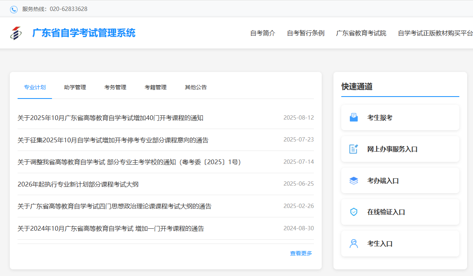Select the 其他公告 tab
The height and width of the screenshot is (276, 473).
click(x=196, y=87)
